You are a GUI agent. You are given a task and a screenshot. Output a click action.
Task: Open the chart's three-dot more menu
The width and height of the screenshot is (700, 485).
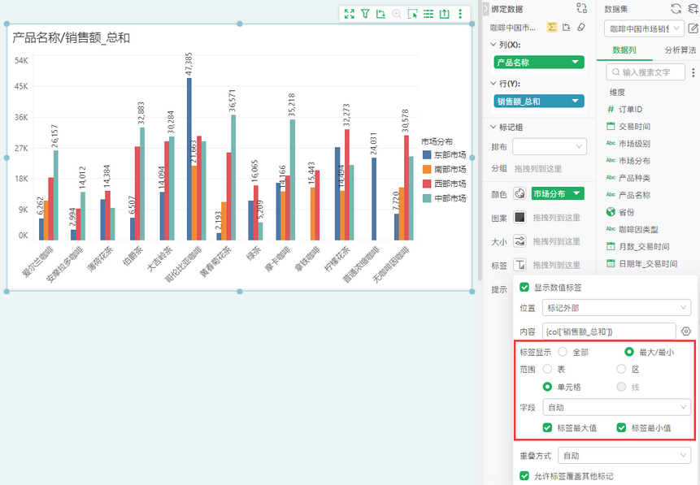[x=460, y=14]
